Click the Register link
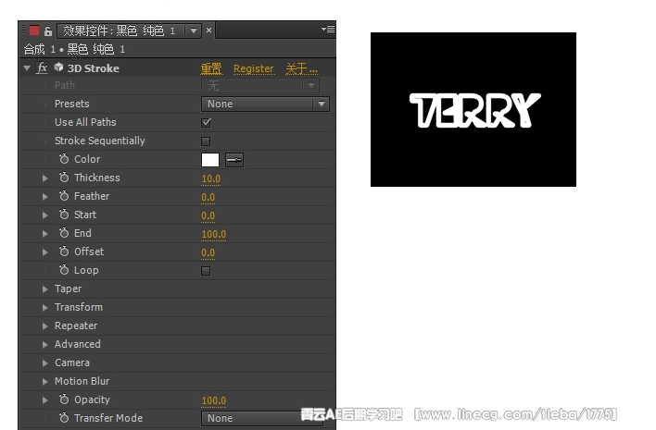 (x=254, y=68)
